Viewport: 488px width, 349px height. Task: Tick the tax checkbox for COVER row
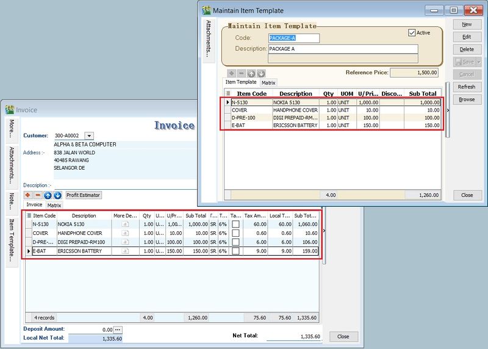pyautogui.click(x=235, y=234)
